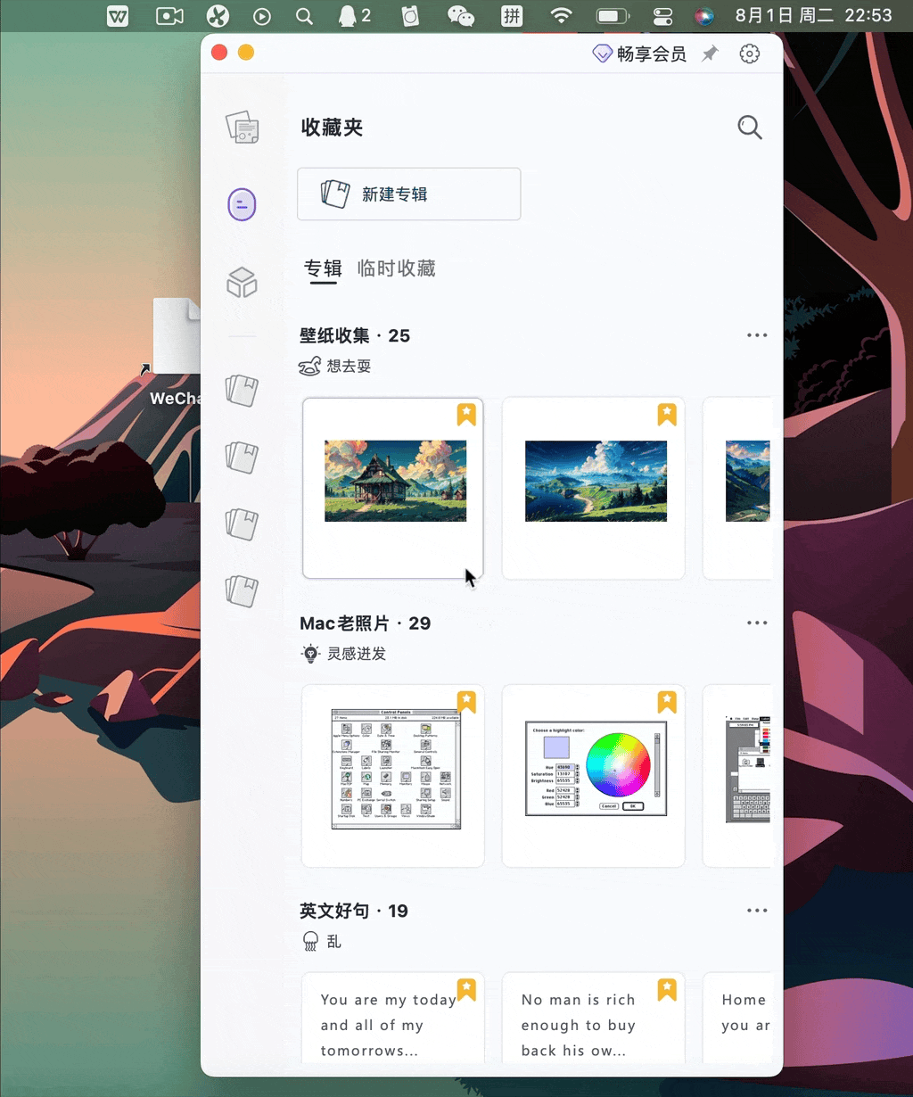Select the cottage landscape wallpaper thumbnail

(x=393, y=488)
